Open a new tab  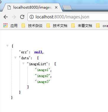tap(67, 7)
